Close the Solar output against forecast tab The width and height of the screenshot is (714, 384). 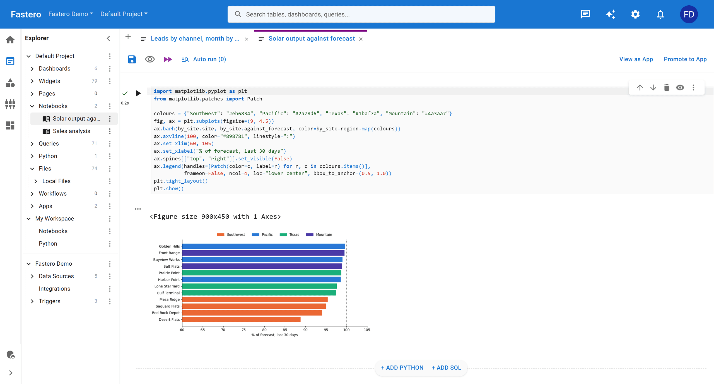click(x=361, y=39)
